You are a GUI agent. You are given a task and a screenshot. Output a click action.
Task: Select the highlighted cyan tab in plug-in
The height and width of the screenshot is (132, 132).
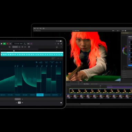pos(40,95)
